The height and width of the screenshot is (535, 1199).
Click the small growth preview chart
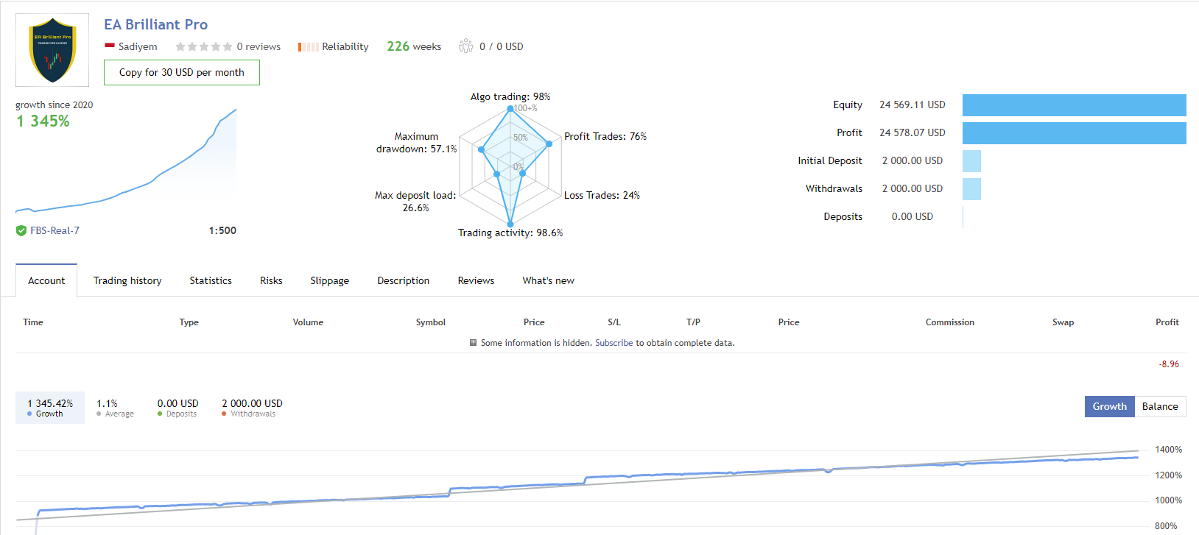pos(126,162)
